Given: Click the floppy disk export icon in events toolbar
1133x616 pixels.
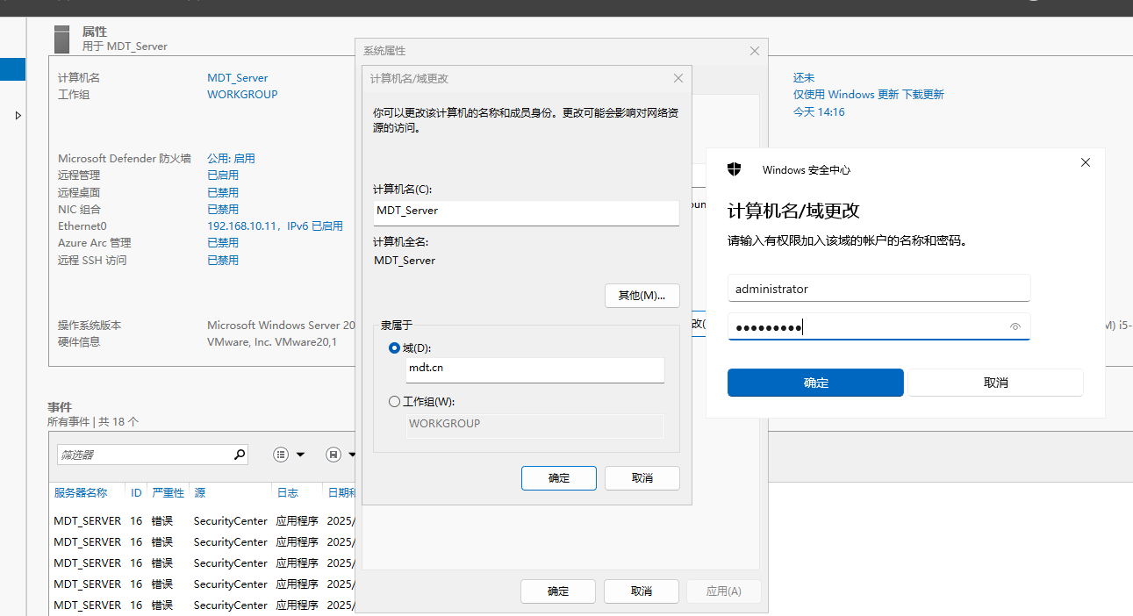Looking at the screenshot, I should click(332, 454).
